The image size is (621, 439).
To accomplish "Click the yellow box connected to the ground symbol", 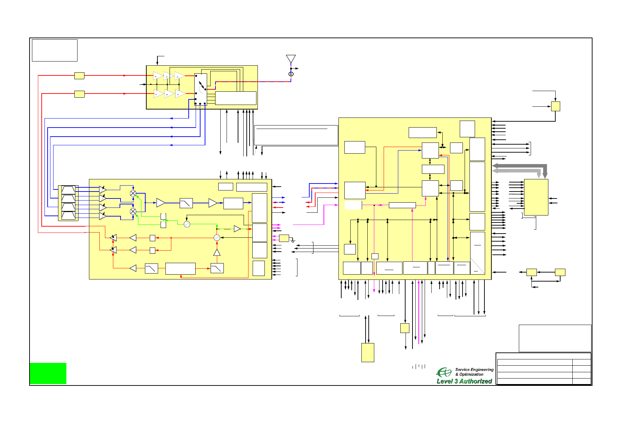I will click(284, 238).
